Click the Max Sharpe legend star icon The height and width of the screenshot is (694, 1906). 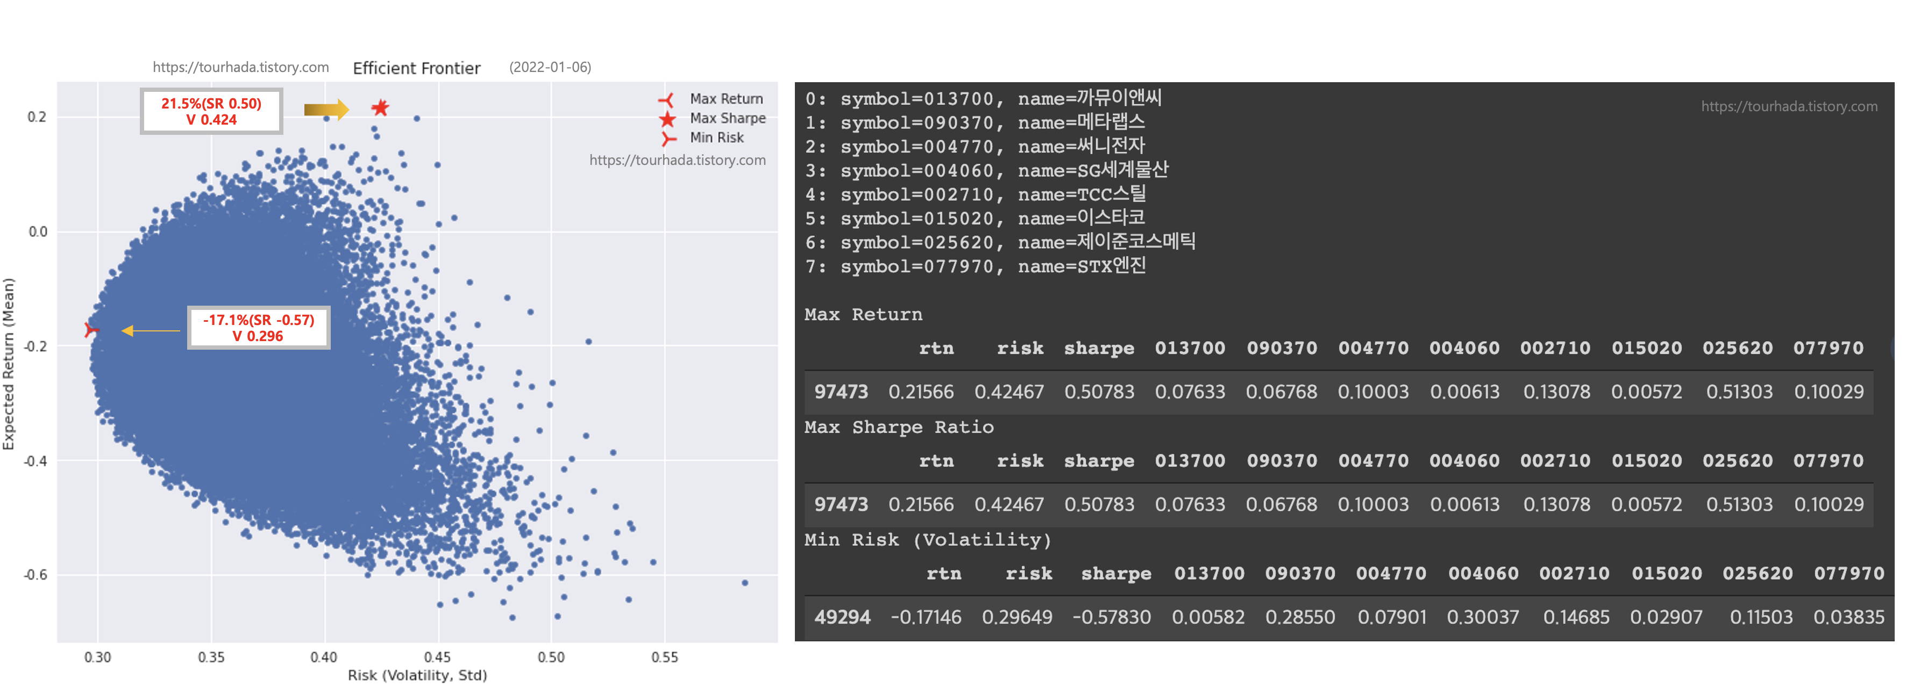pyautogui.click(x=667, y=118)
